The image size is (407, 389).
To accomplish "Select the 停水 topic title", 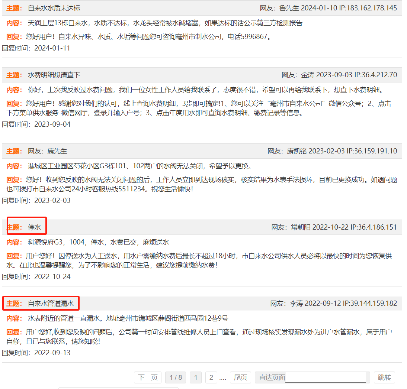I will point(35,227).
